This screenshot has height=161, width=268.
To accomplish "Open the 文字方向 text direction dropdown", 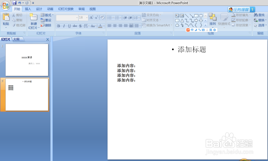I will coord(151,15).
